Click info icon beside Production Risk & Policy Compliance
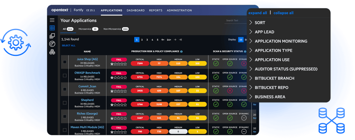 pyautogui.click(x=181, y=51)
